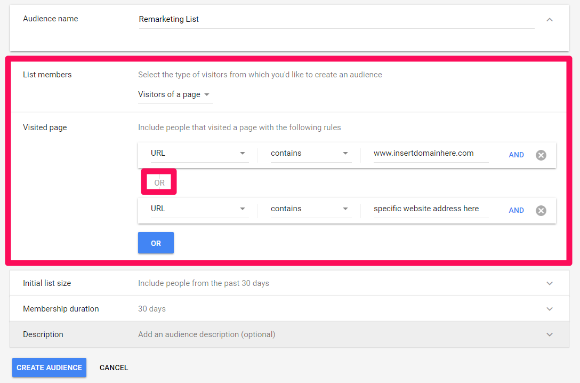Edit the Remarketing List audience name field
The image size is (580, 383).
336,20
